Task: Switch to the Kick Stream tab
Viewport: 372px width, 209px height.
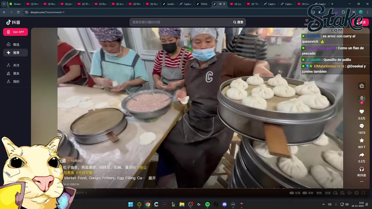Action: [x=15, y=4]
